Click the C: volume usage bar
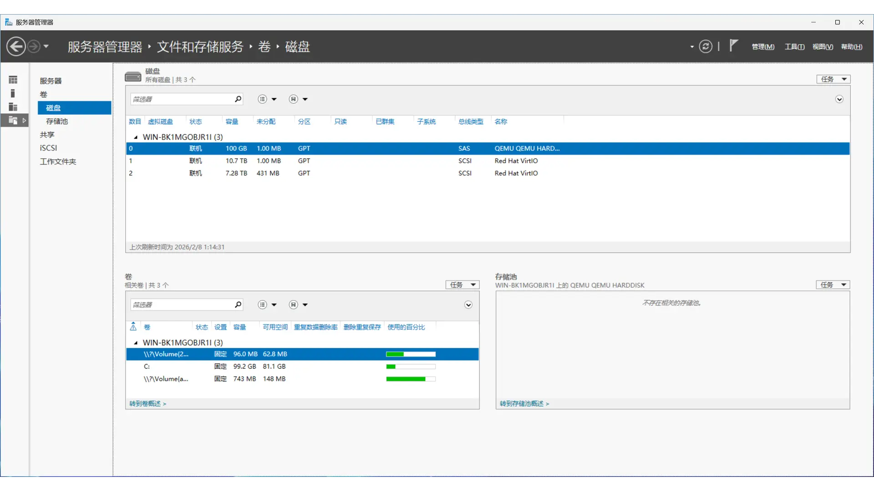The height and width of the screenshot is (491, 874). click(411, 366)
